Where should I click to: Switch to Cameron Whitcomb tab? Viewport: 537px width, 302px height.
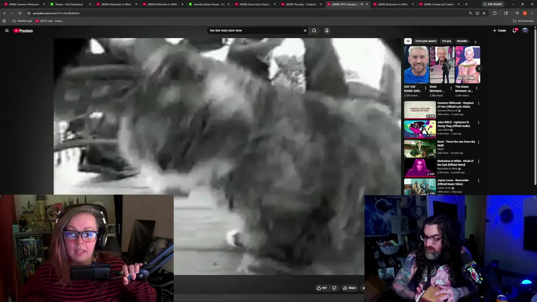(24, 4)
